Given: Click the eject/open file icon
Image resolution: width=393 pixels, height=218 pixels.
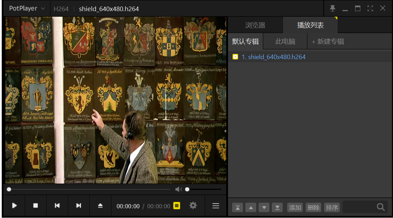Looking at the screenshot, I should (x=100, y=205).
